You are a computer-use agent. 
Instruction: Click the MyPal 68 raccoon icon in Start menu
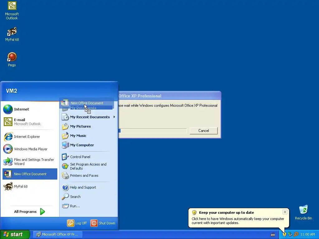(8, 186)
